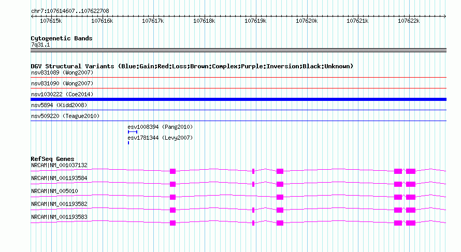The image size is (461, 252).
Task: Click the blue gain line of nsv5894
Action: click(238, 110)
